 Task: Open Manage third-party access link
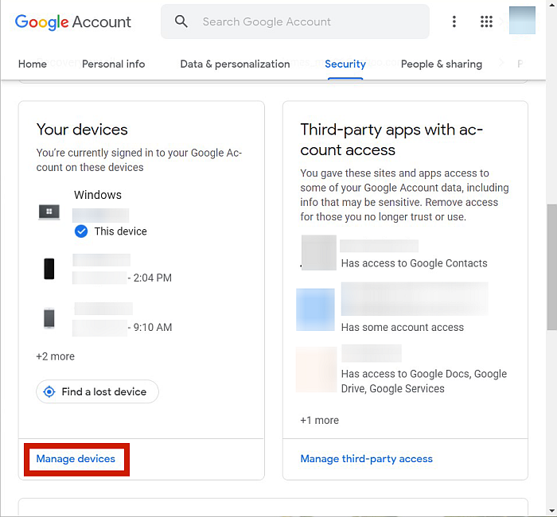point(366,459)
